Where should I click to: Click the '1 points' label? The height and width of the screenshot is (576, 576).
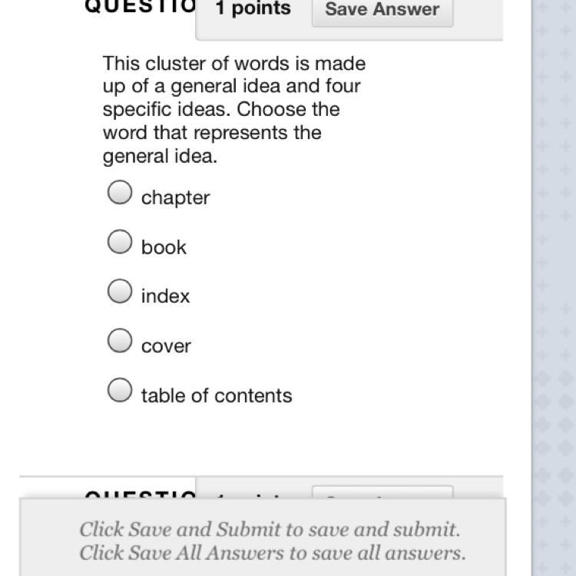[x=253, y=9]
